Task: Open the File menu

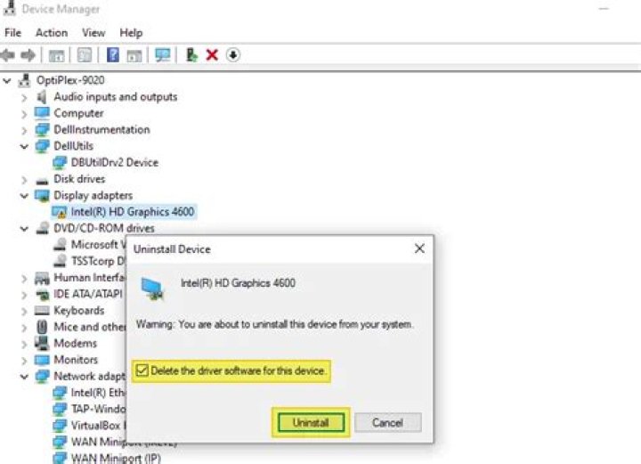Action: pos(13,33)
